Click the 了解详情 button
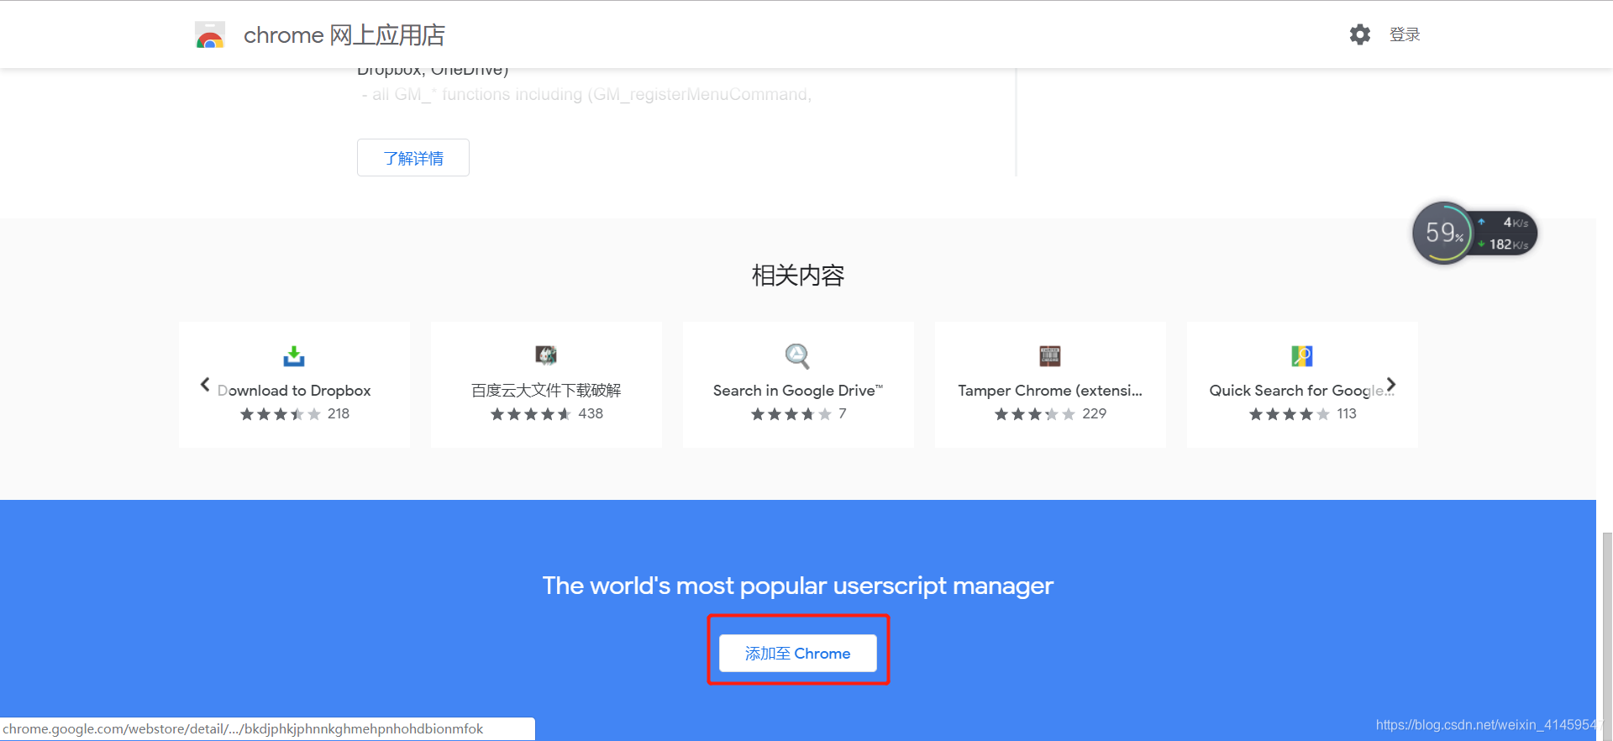 (413, 158)
